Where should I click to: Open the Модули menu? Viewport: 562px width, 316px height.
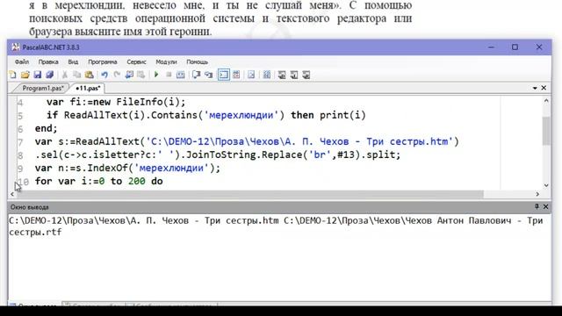[x=166, y=61]
